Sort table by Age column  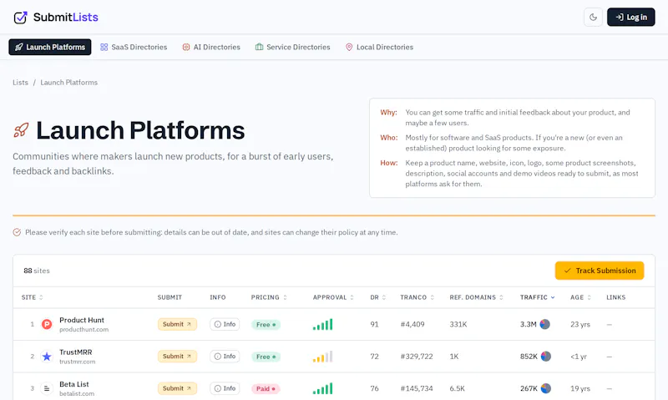pos(580,297)
